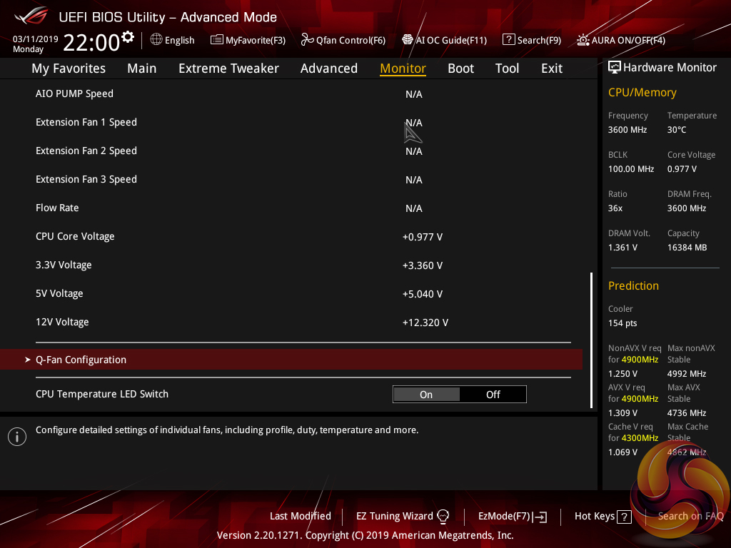Show the Hot Keys label
Screen dimensions: 731x548
(595, 516)
